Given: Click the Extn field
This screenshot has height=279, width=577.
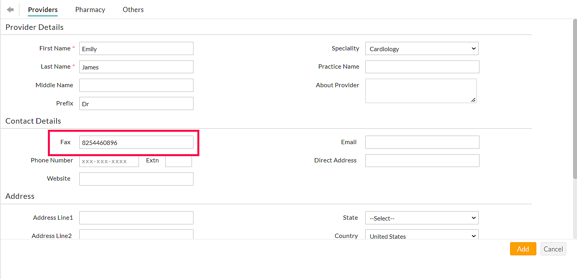Looking at the screenshot, I should 178,161.
